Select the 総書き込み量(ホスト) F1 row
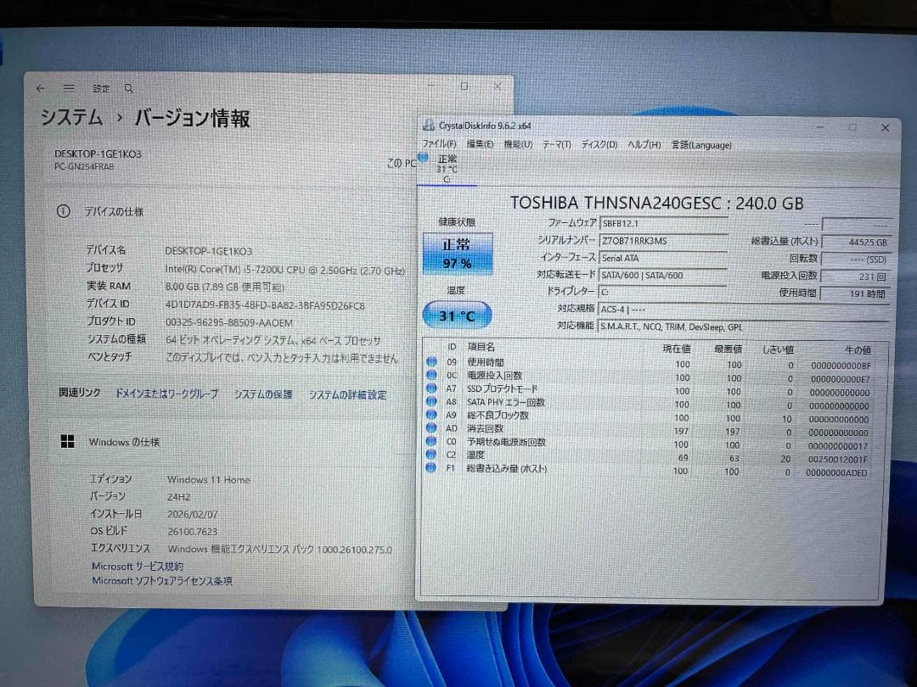 click(x=594, y=466)
